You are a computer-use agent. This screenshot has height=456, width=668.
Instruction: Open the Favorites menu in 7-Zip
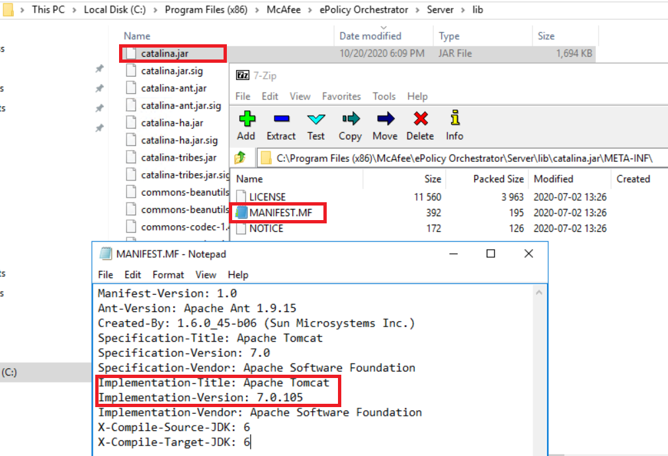[x=341, y=96]
